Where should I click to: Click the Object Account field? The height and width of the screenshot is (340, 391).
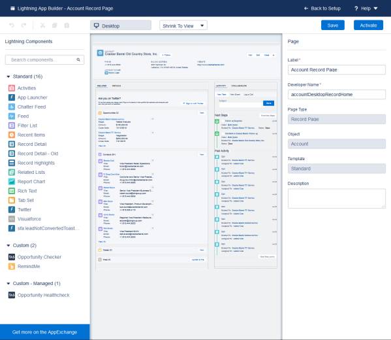tap(337, 144)
